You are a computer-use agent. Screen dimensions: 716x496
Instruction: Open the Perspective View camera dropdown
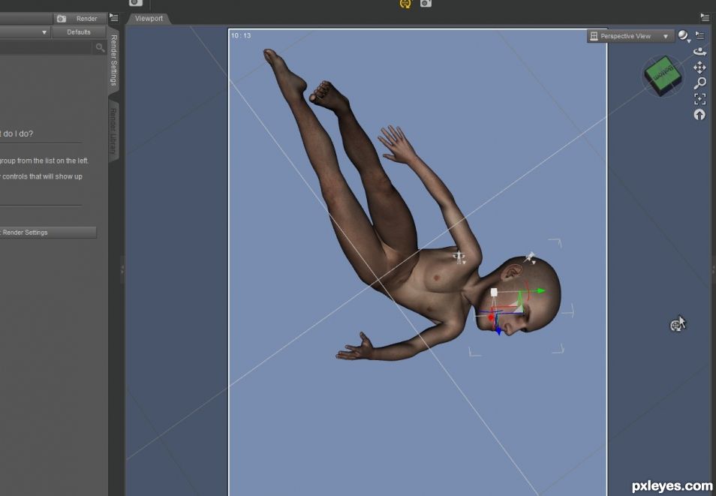tap(630, 36)
